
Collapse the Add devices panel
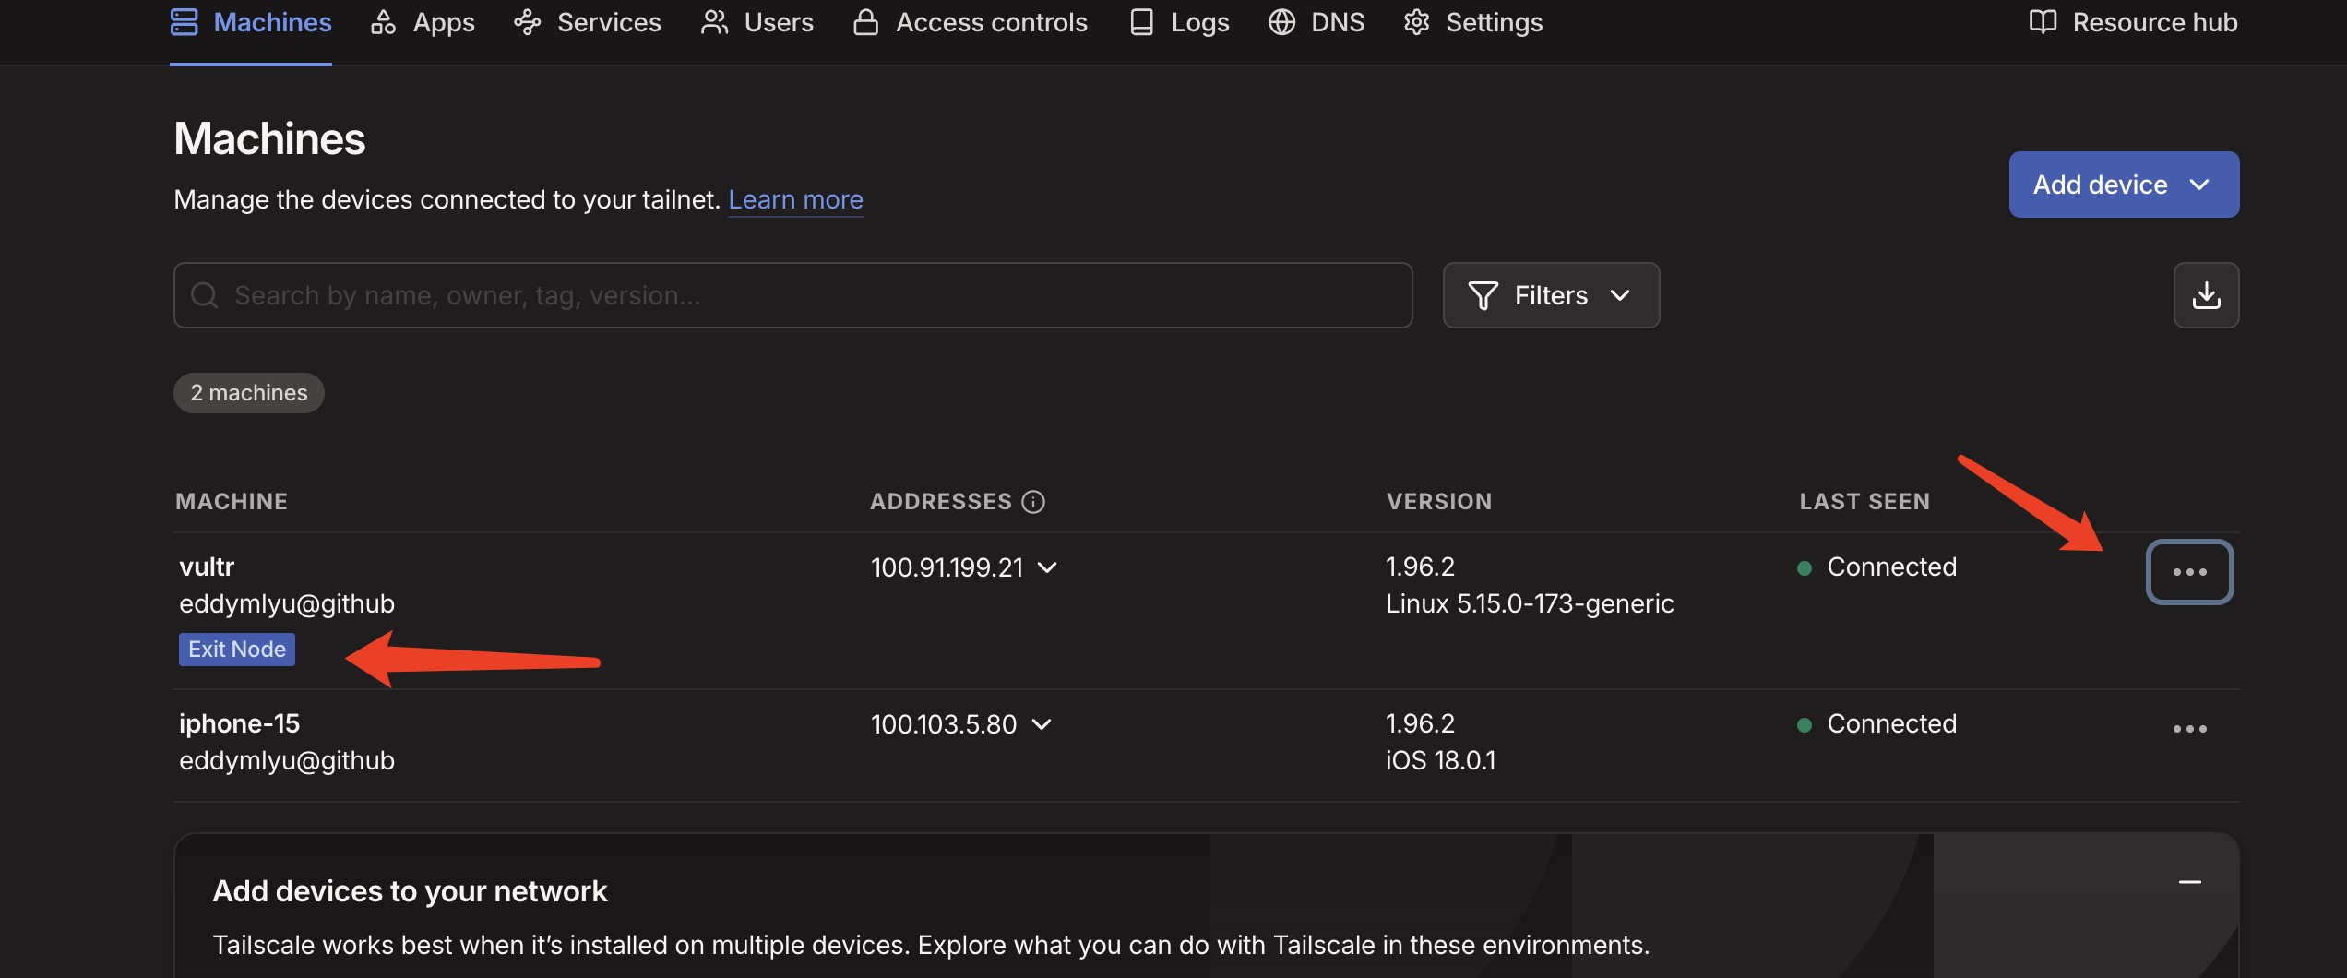click(2189, 883)
